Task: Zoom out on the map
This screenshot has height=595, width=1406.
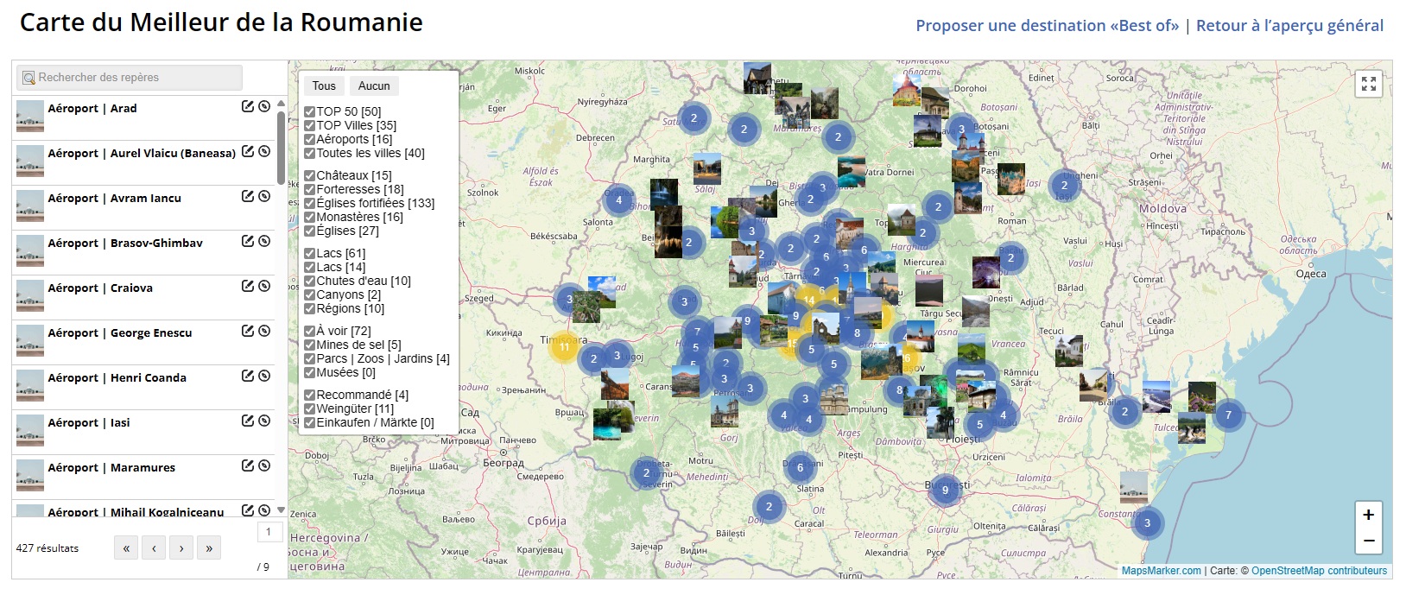Action: 1368,541
